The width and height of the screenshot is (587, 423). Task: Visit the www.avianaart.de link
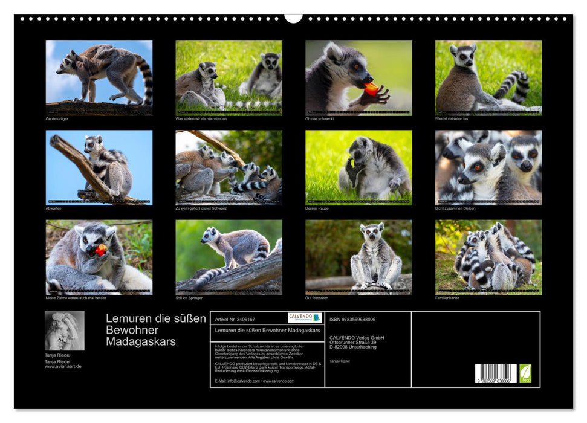click(x=63, y=366)
